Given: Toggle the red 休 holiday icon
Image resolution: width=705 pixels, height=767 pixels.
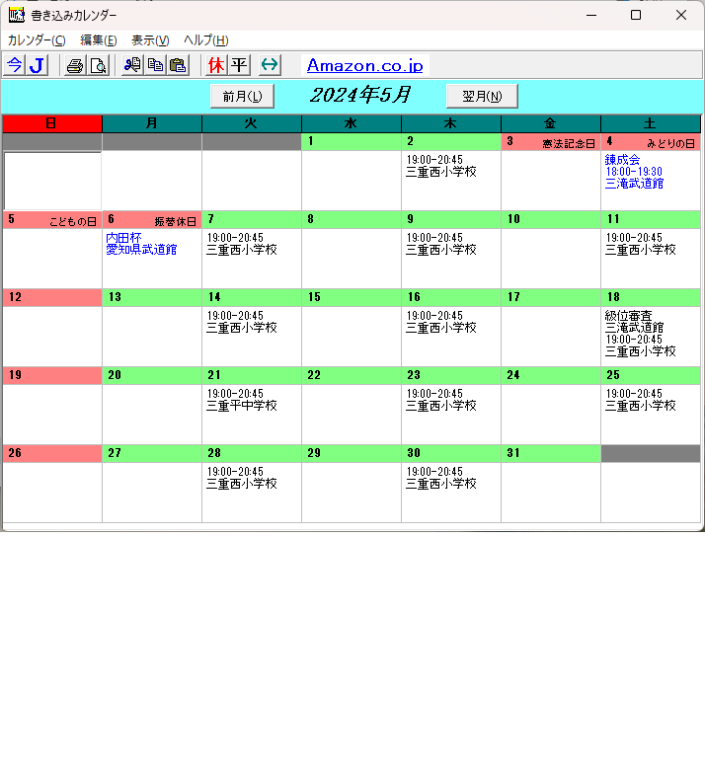Looking at the screenshot, I should click(216, 65).
